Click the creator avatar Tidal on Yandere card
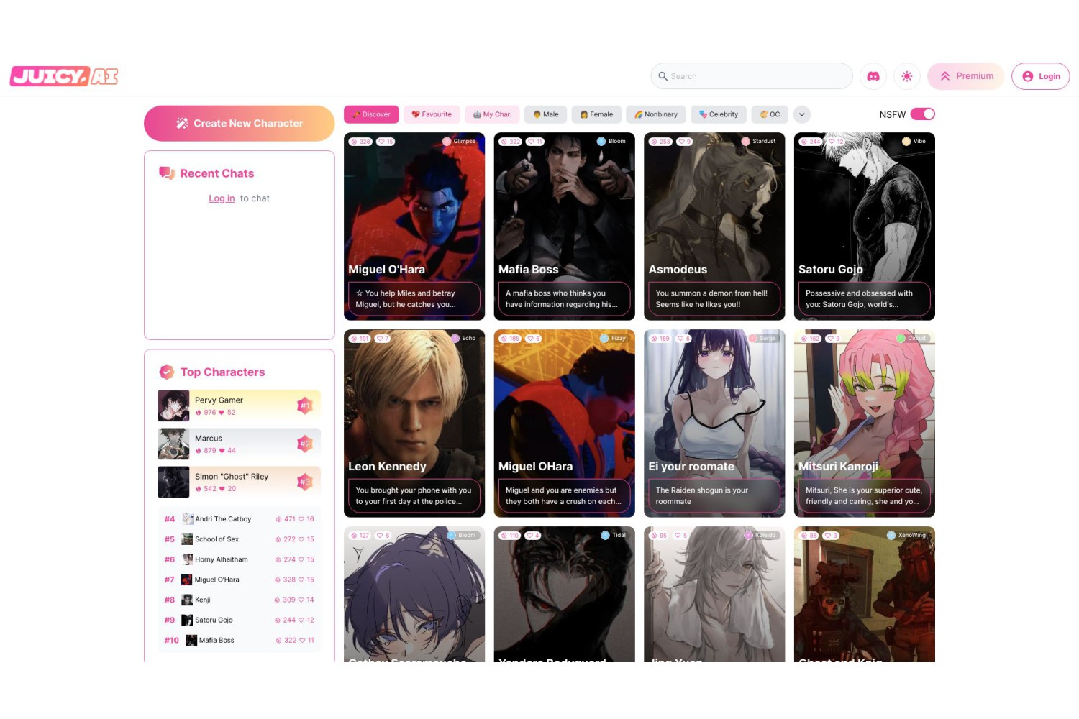The image size is (1079, 719). 605,535
